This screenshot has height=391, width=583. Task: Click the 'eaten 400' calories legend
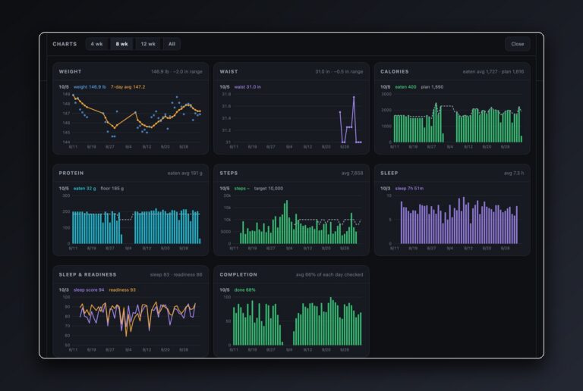click(405, 87)
